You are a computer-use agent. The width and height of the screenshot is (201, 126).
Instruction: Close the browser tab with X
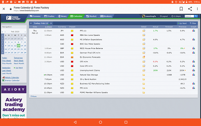pyautogui.click(x=4, y=9)
